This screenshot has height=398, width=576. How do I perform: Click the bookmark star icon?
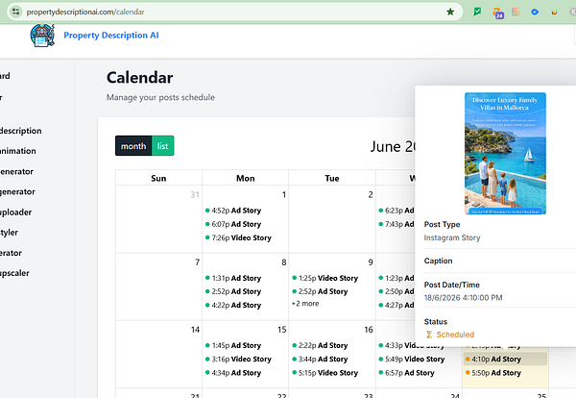pos(450,12)
